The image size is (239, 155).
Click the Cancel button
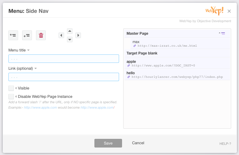point(138,143)
